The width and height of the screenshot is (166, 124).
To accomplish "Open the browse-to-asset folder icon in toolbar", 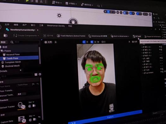I will (x=5, y=35).
